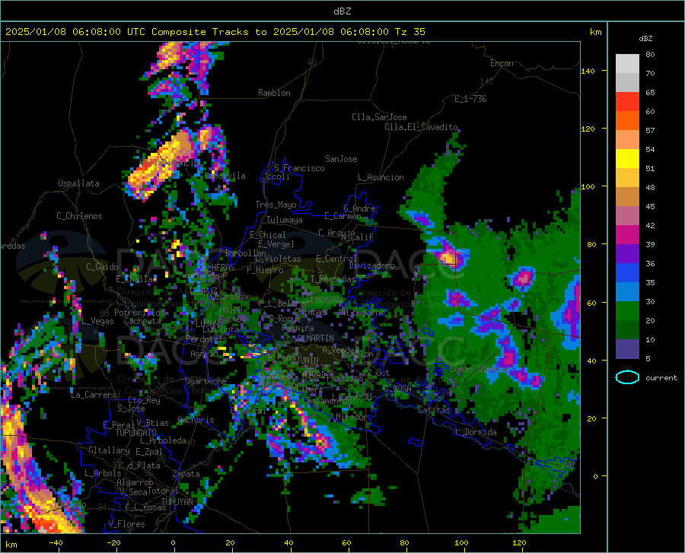The image size is (685, 553).
Task: Click the 'L_Vegas' map label
Action: (97, 321)
